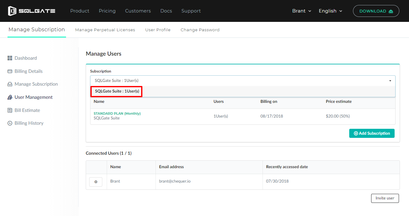Switch to Manage Perpetual Licenses tab

pos(105,30)
